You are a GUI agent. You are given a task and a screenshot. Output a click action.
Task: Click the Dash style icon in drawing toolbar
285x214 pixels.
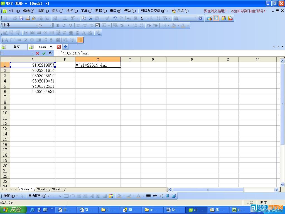coord(155,196)
